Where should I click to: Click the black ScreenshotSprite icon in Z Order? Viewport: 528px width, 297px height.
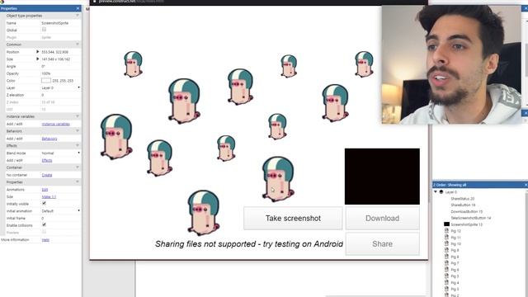click(x=446, y=224)
